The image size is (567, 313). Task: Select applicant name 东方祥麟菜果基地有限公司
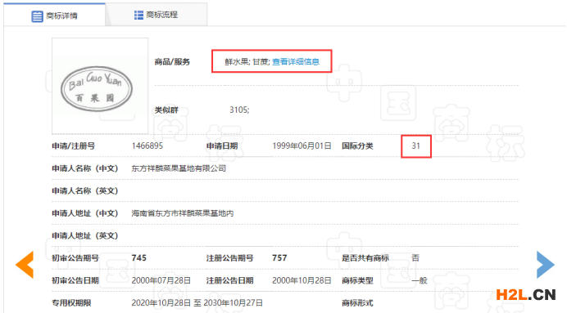(179, 168)
